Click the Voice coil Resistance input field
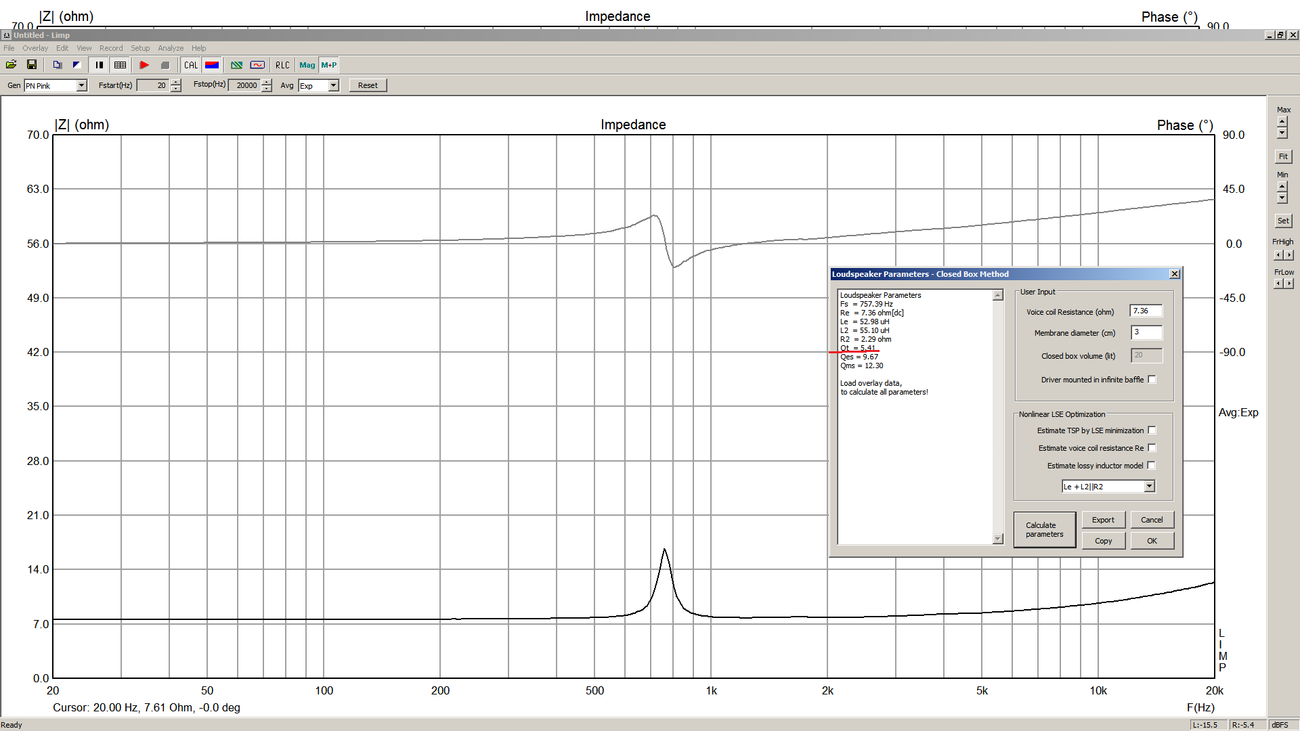 pos(1146,311)
